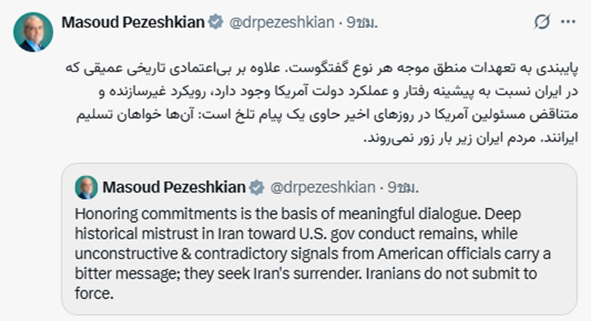Click the large profile picture of Masoud Pezeshkian
Image resolution: width=591 pixels, height=321 pixels.
[33, 32]
